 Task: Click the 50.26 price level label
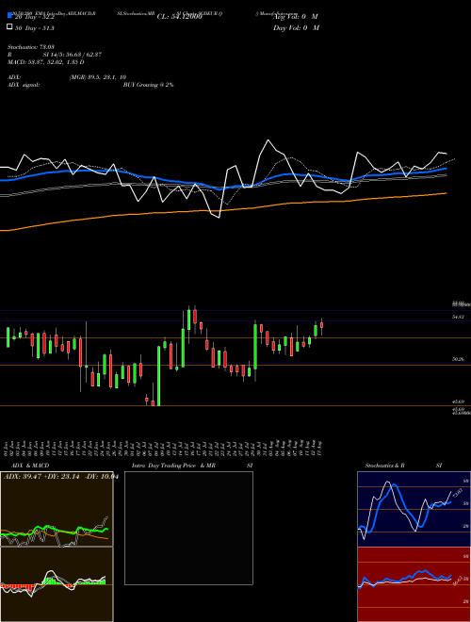[458, 359]
